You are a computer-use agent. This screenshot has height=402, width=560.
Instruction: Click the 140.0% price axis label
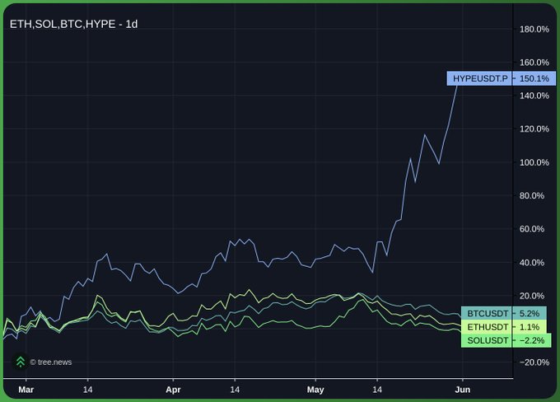click(x=534, y=96)
